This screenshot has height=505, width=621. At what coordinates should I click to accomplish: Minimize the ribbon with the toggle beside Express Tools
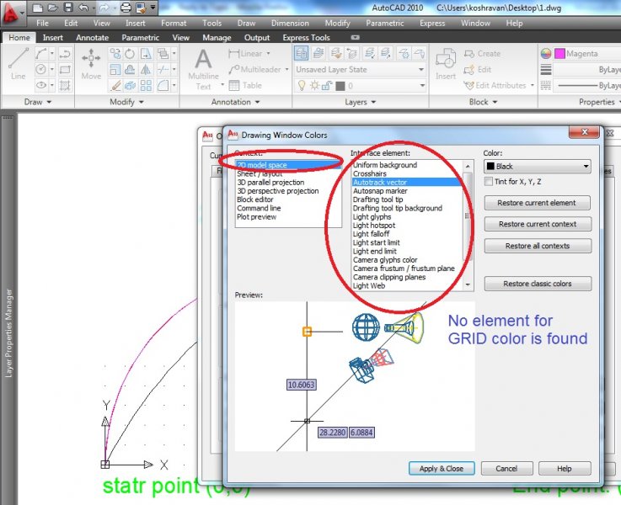356,38
